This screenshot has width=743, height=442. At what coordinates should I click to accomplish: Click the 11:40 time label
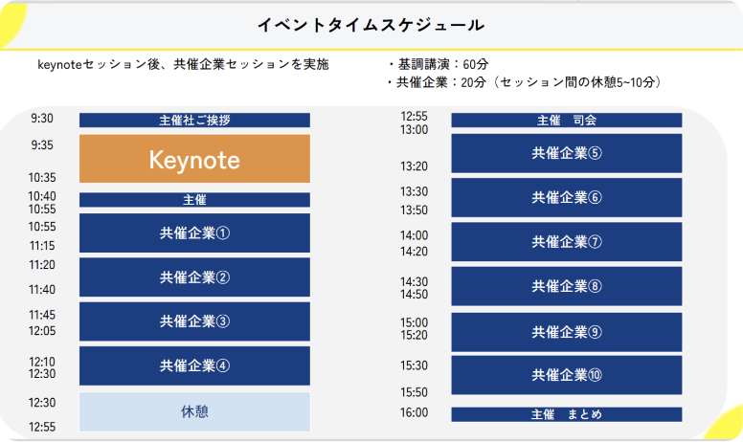click(42, 289)
